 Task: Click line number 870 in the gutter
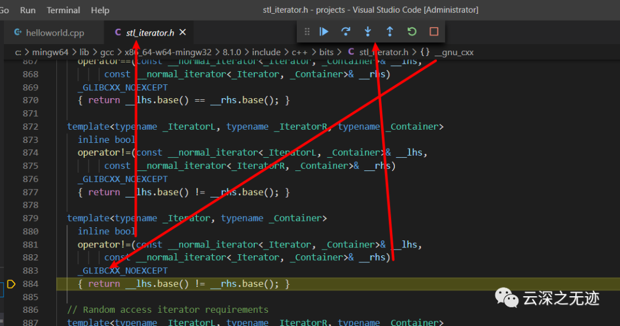30,100
